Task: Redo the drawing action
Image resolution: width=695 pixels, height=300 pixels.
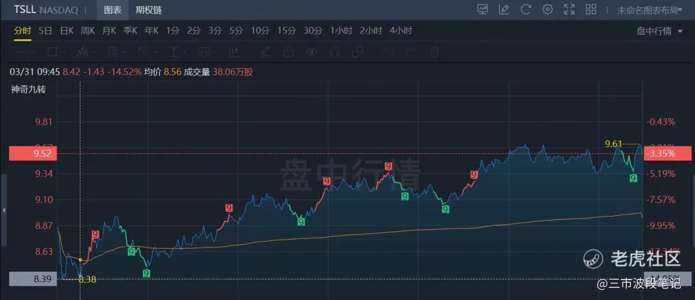Action: click(x=412, y=52)
